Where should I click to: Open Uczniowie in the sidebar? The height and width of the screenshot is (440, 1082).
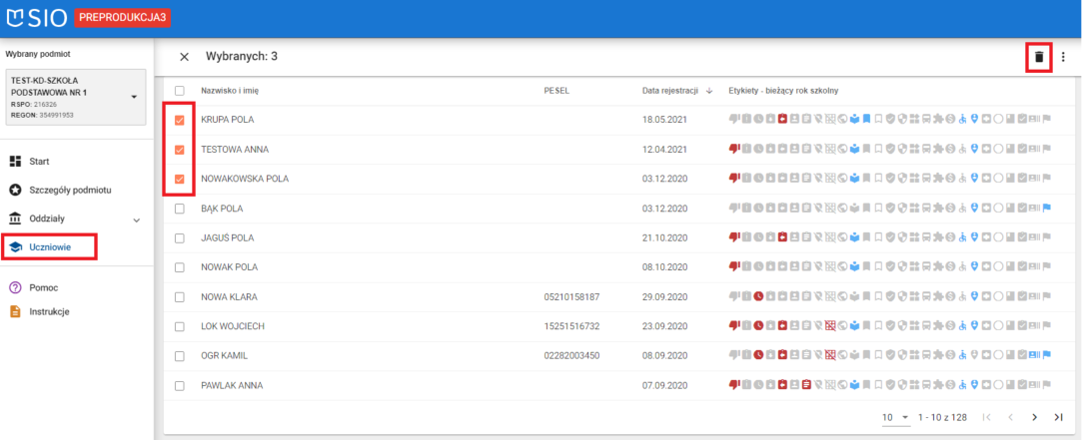pyautogui.click(x=50, y=247)
